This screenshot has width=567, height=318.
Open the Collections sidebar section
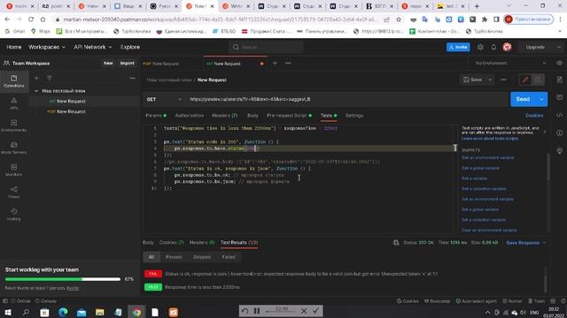14,81
